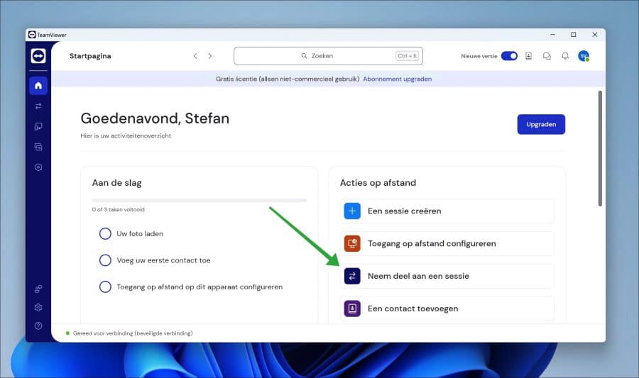Click the green connection status dot
The height and width of the screenshot is (378, 639).
coord(67,333)
